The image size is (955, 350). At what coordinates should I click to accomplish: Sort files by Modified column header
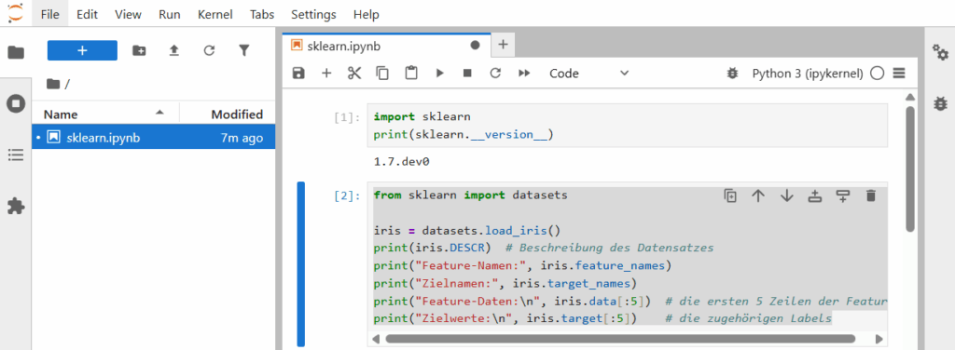[x=228, y=114]
